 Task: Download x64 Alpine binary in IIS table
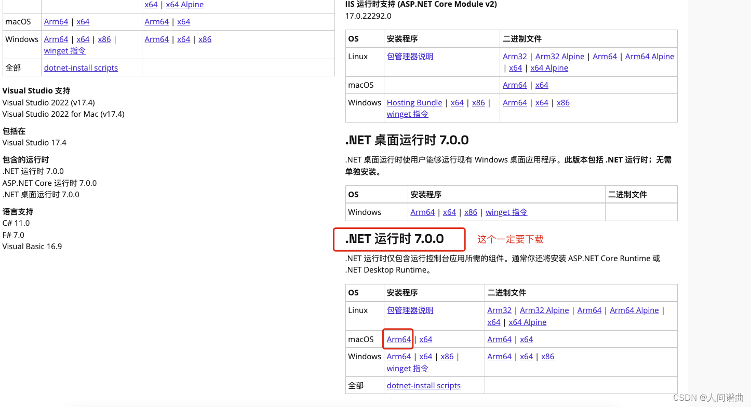pyautogui.click(x=549, y=67)
